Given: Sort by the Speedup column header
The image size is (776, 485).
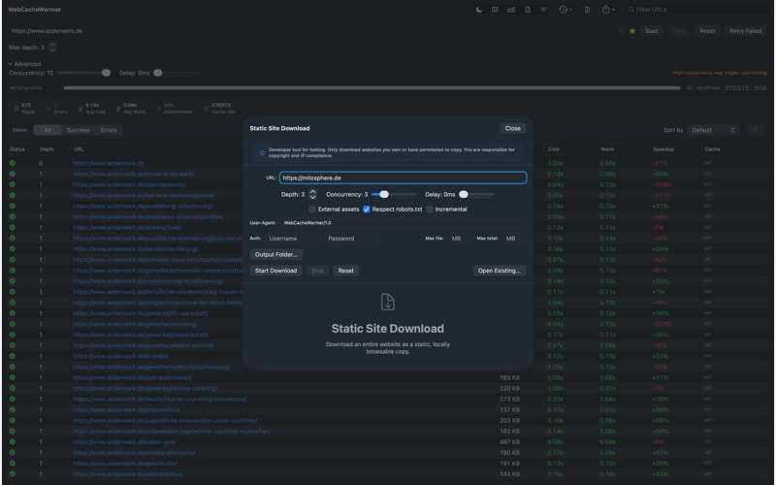Looking at the screenshot, I should (663, 149).
